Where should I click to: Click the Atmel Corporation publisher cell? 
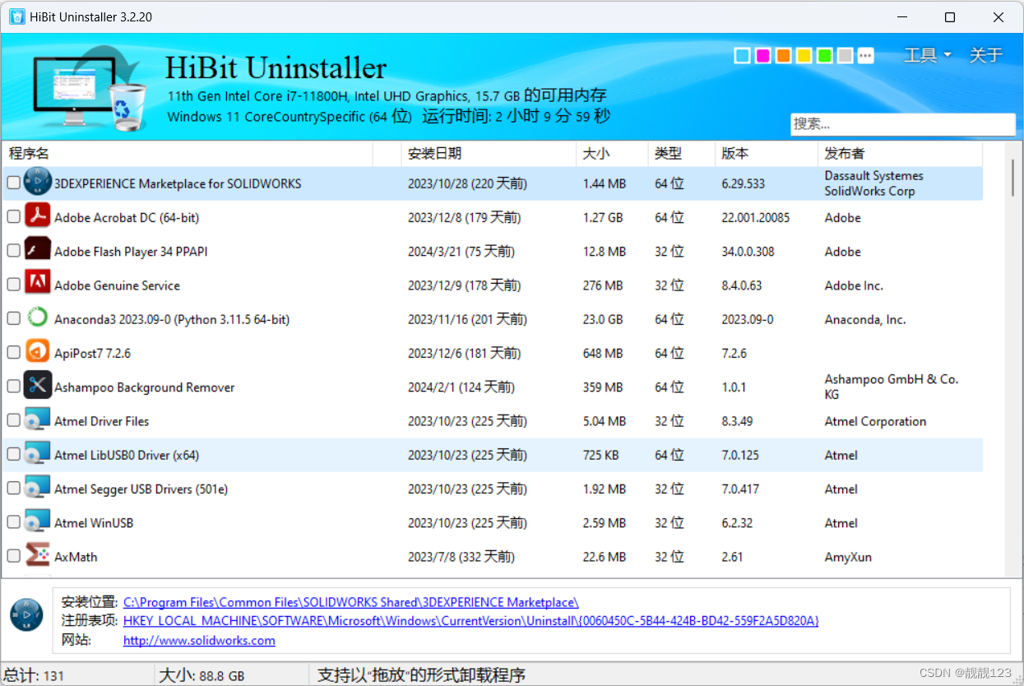875,421
